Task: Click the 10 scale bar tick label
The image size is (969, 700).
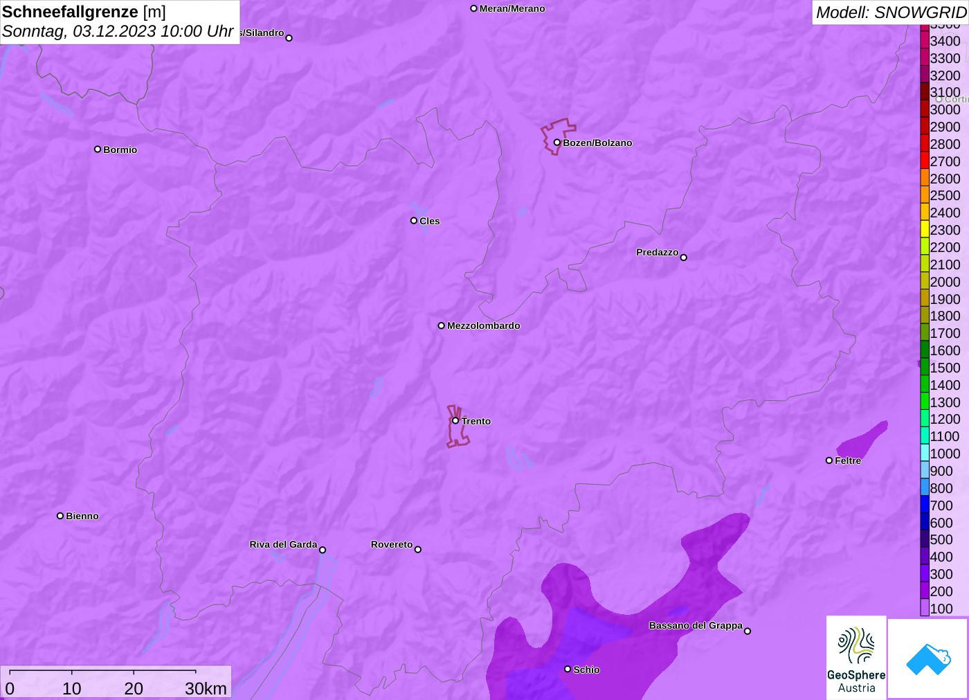Action: coord(72,688)
